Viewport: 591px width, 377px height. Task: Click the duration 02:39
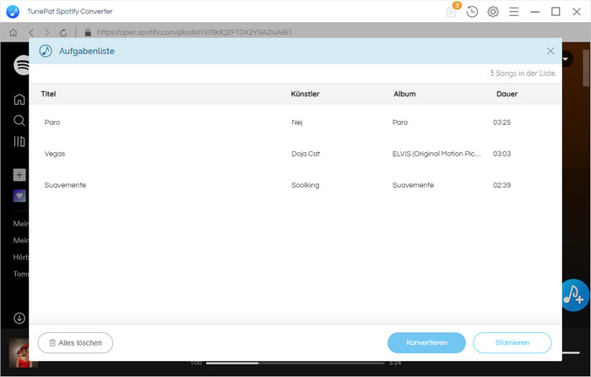point(502,185)
